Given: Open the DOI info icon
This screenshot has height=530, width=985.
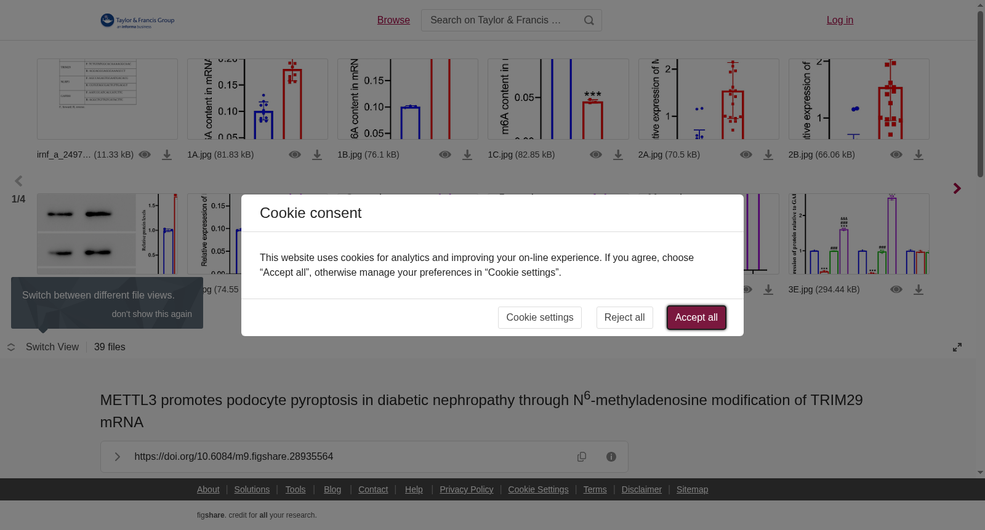Looking at the screenshot, I should [611, 457].
